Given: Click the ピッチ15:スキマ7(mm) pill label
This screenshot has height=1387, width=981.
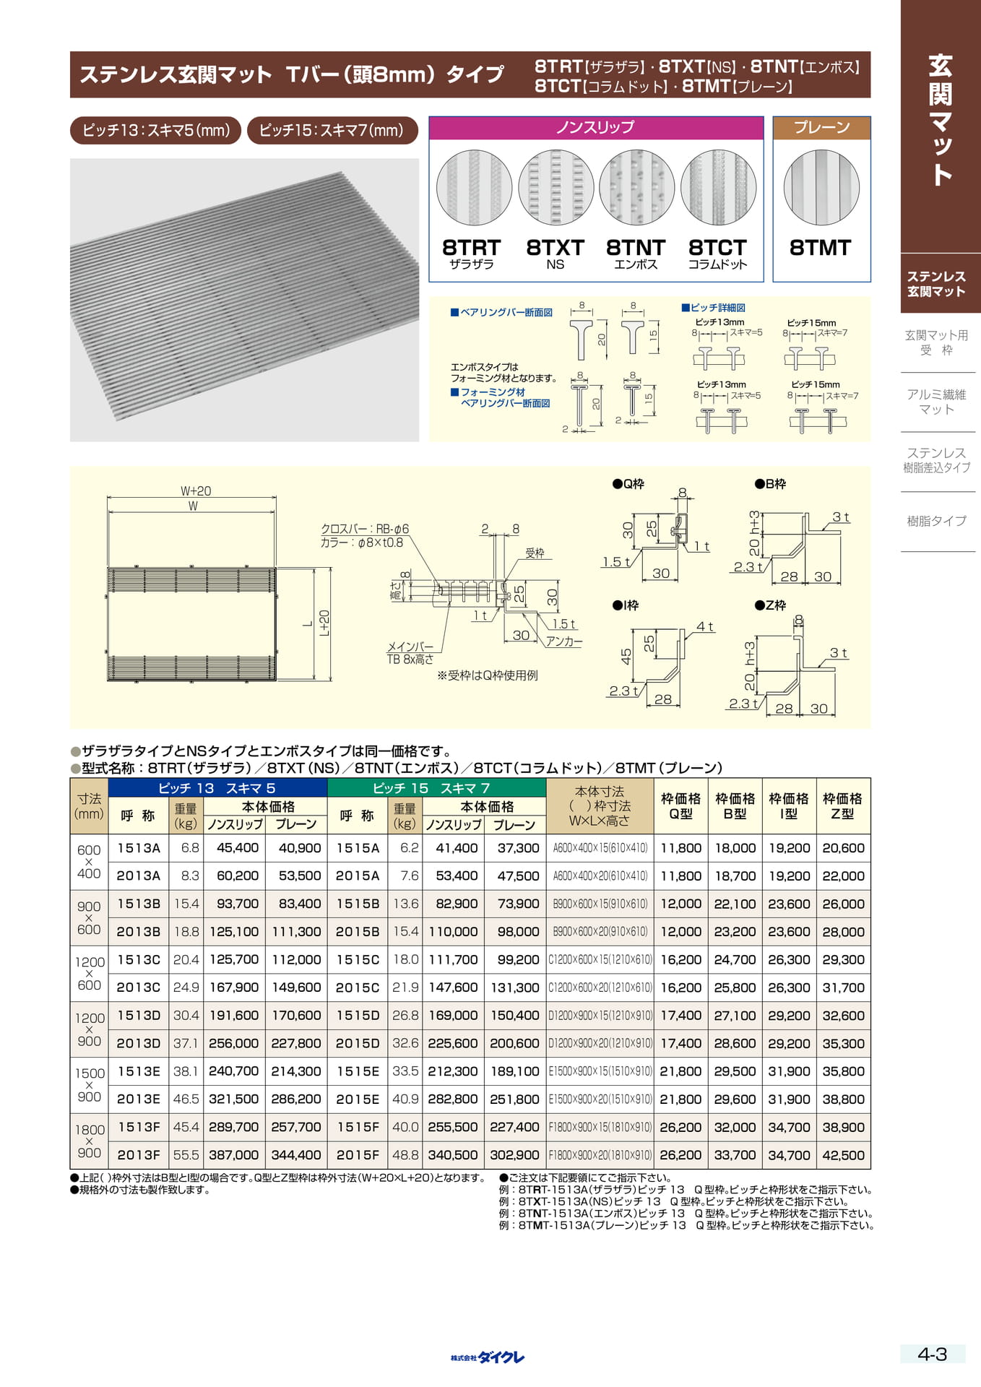Looking at the screenshot, I should click(332, 130).
